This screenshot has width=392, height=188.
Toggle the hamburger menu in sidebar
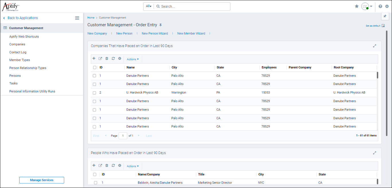(x=77, y=18)
